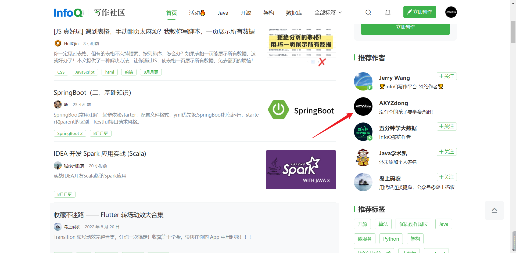Follow 五分钟学大数据 with 关注 button
The height and width of the screenshot is (253, 516).
pos(447,126)
